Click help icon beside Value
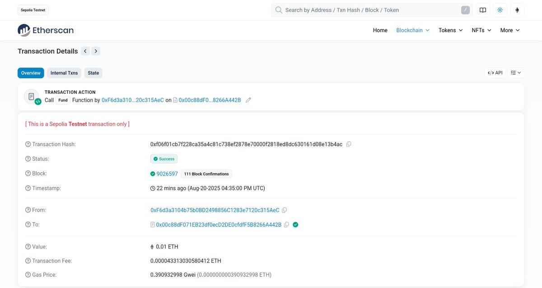Screen dimensions: 542x288 tap(28, 247)
